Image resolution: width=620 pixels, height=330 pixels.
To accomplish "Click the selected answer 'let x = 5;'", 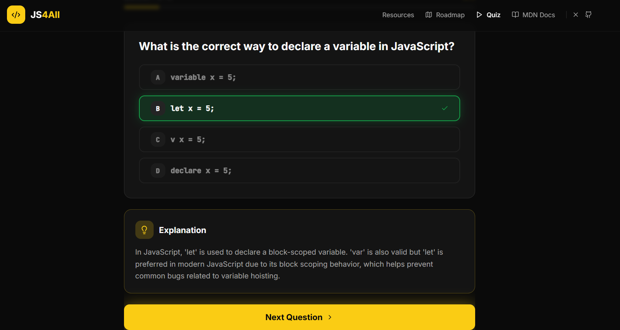I will pos(299,108).
